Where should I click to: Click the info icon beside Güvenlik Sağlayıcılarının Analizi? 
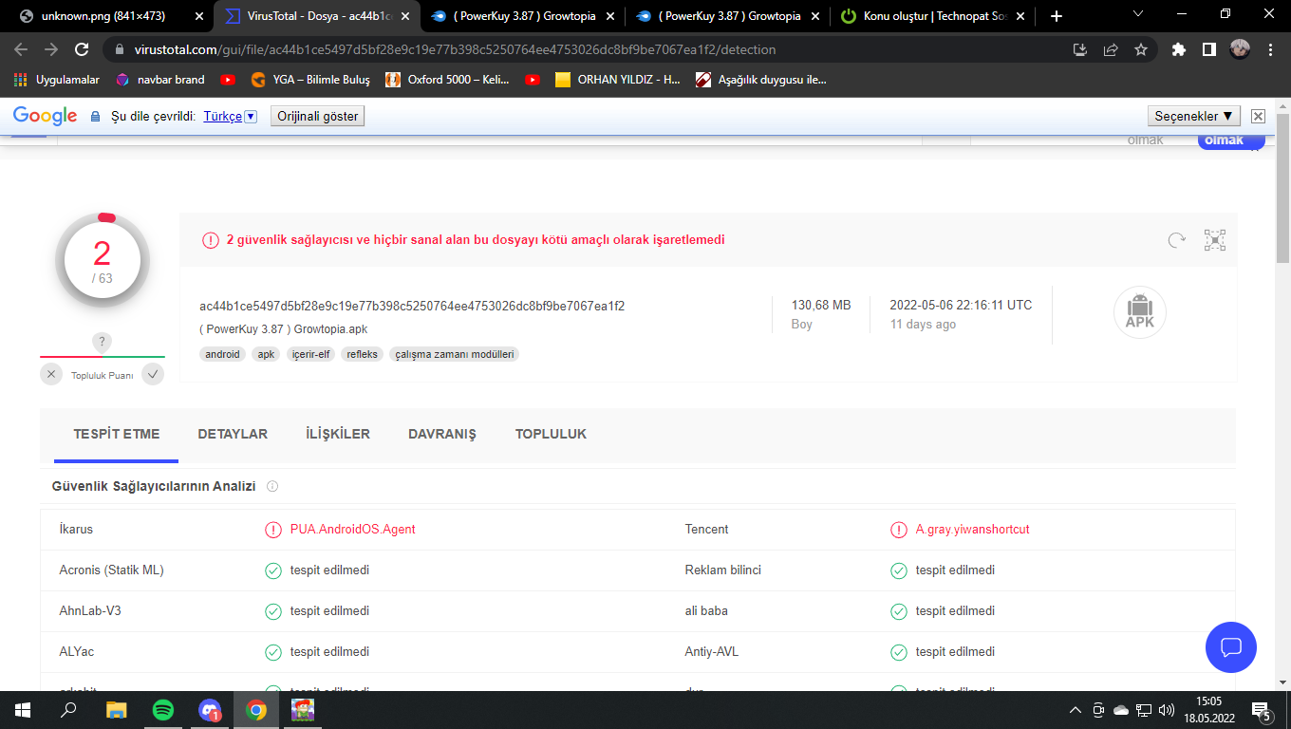coord(272,486)
